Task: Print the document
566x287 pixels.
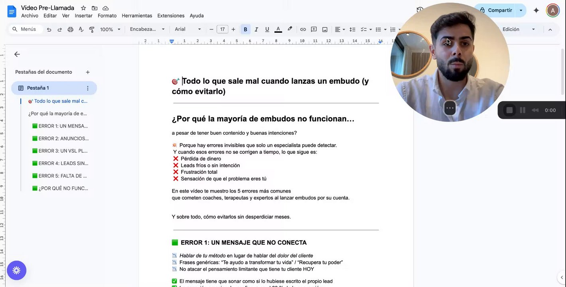Action: [71, 29]
